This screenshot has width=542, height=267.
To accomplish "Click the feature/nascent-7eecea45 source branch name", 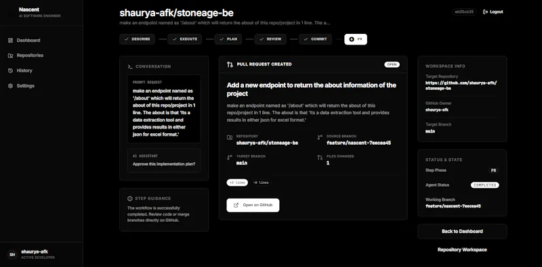I will [x=359, y=143].
